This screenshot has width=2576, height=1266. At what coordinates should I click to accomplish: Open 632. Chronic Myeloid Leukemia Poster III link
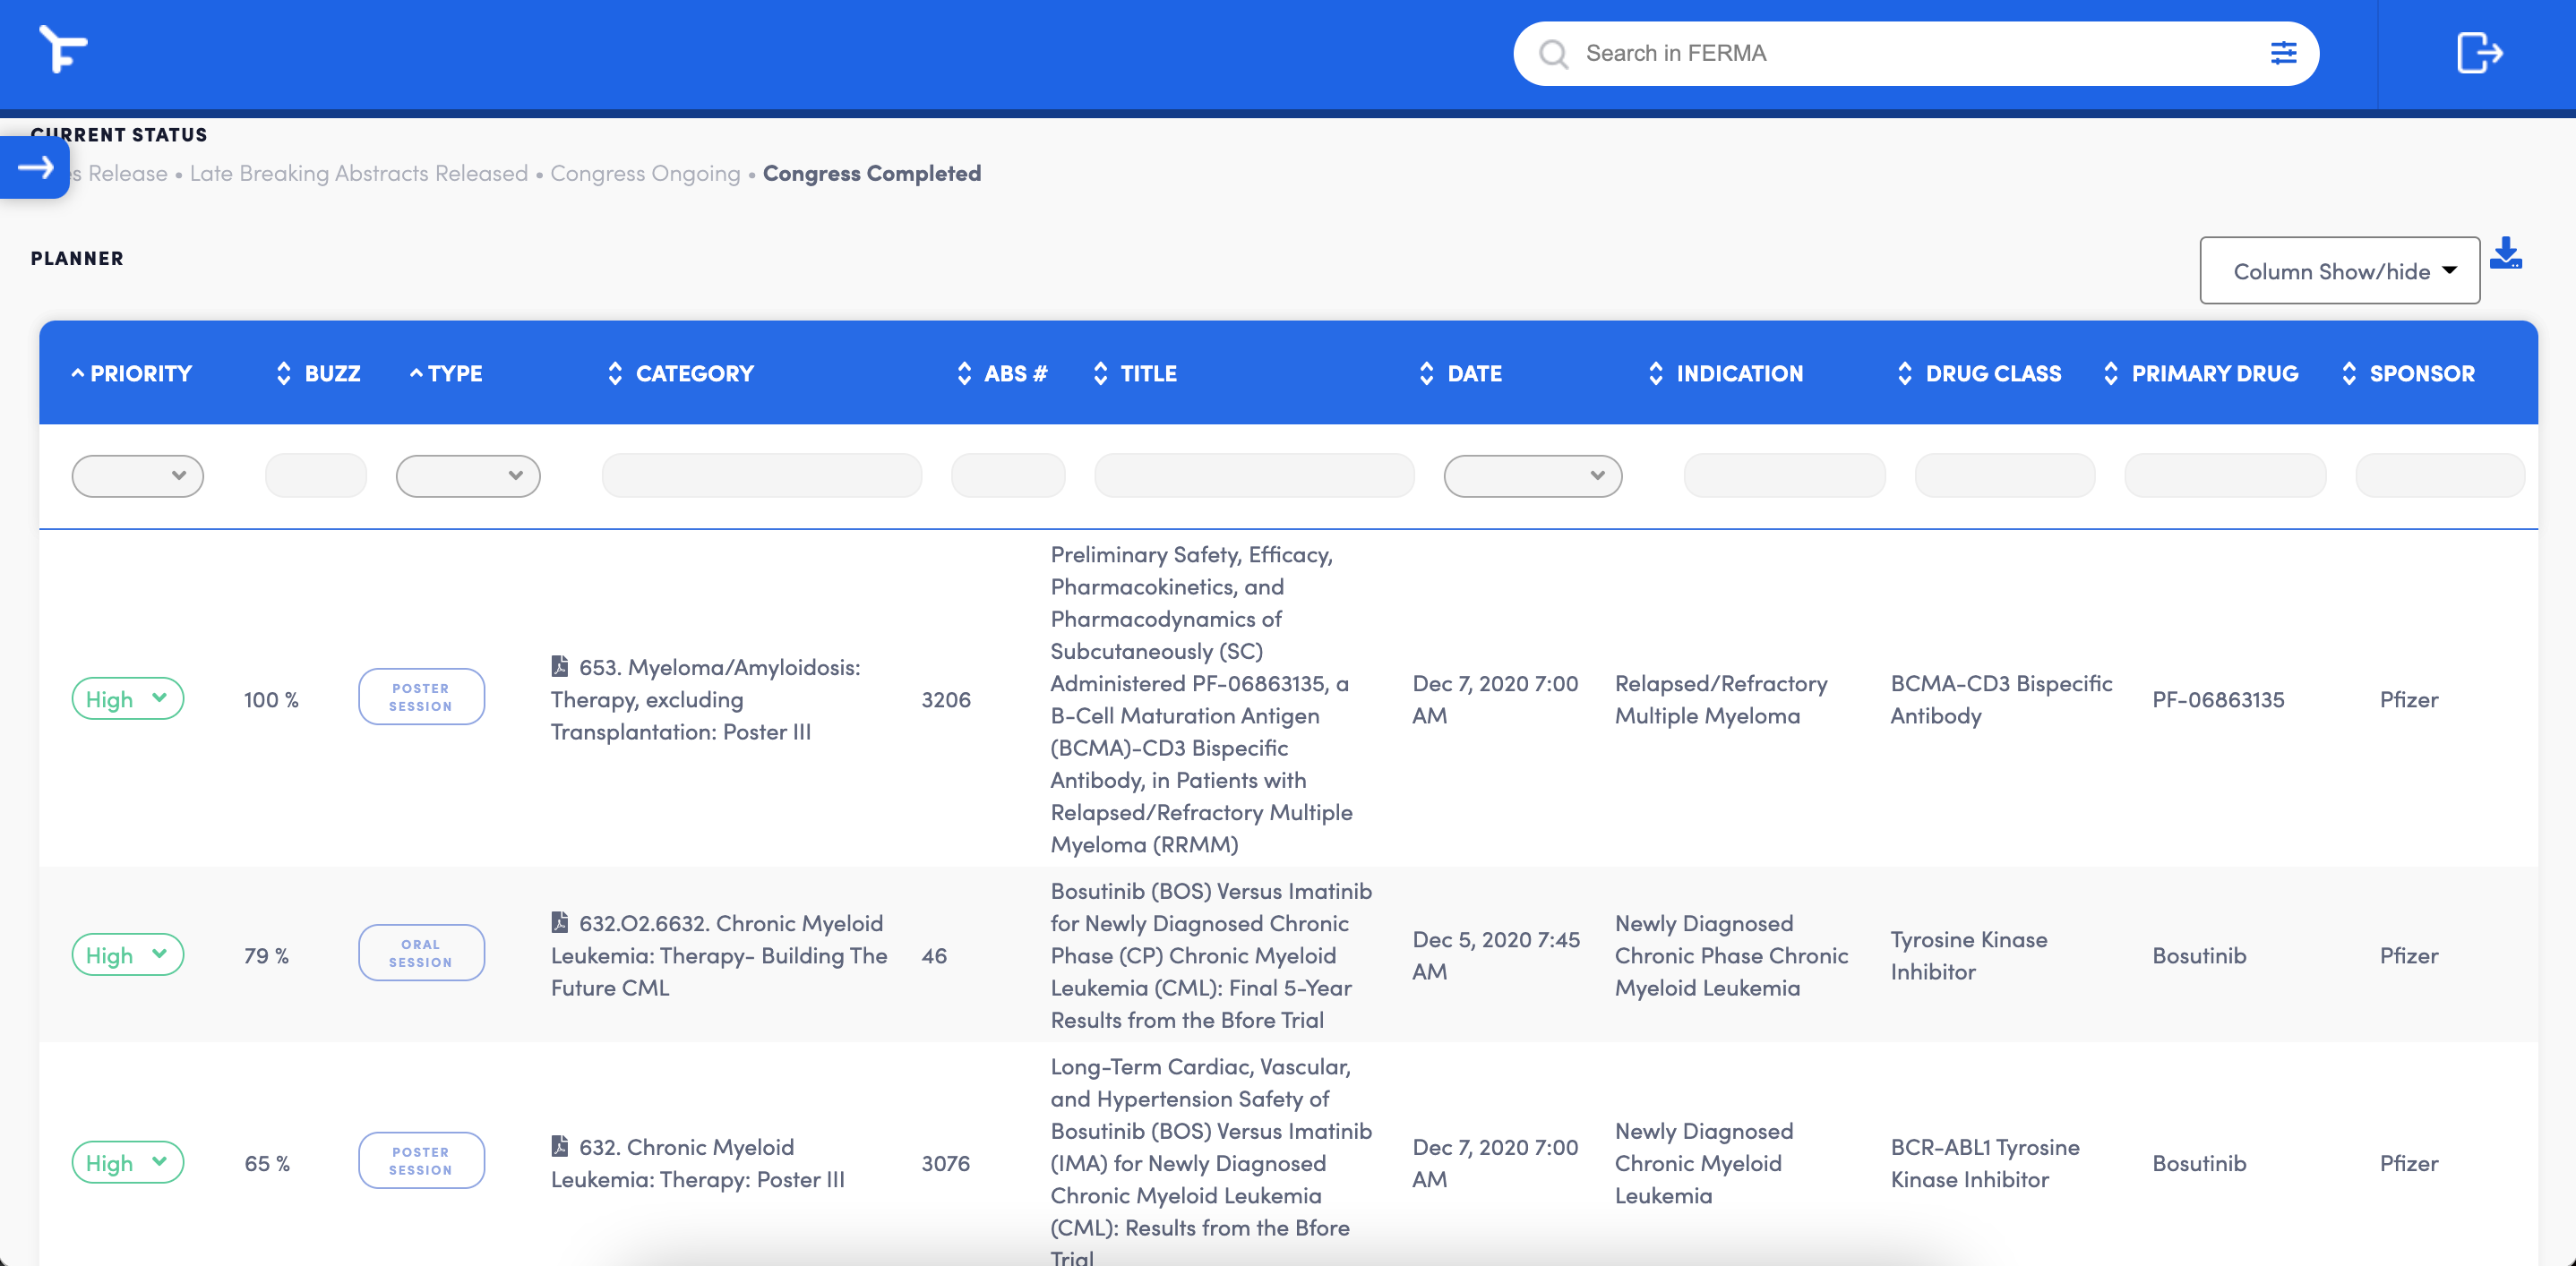pyautogui.click(x=698, y=1162)
